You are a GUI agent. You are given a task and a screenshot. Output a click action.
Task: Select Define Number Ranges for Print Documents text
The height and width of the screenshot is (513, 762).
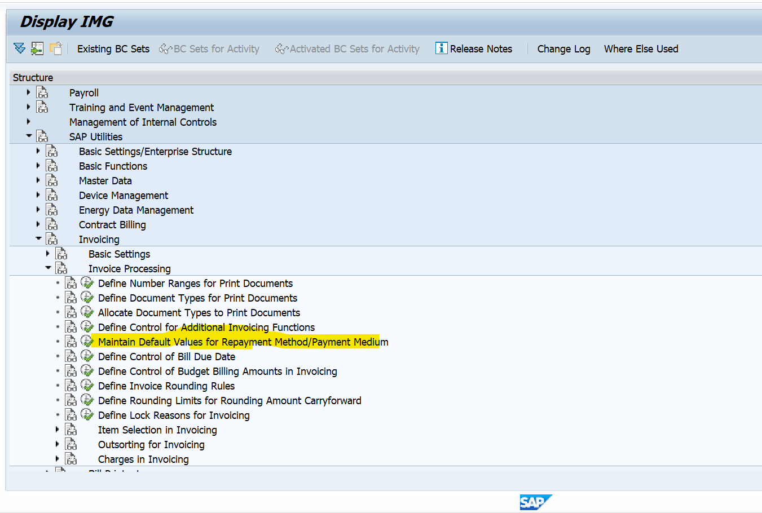tap(195, 284)
